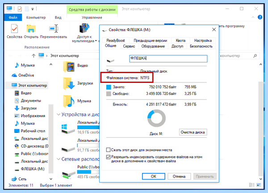Open the Квота tab
The width and height of the screenshot is (268, 193).
pyautogui.click(x=180, y=41)
